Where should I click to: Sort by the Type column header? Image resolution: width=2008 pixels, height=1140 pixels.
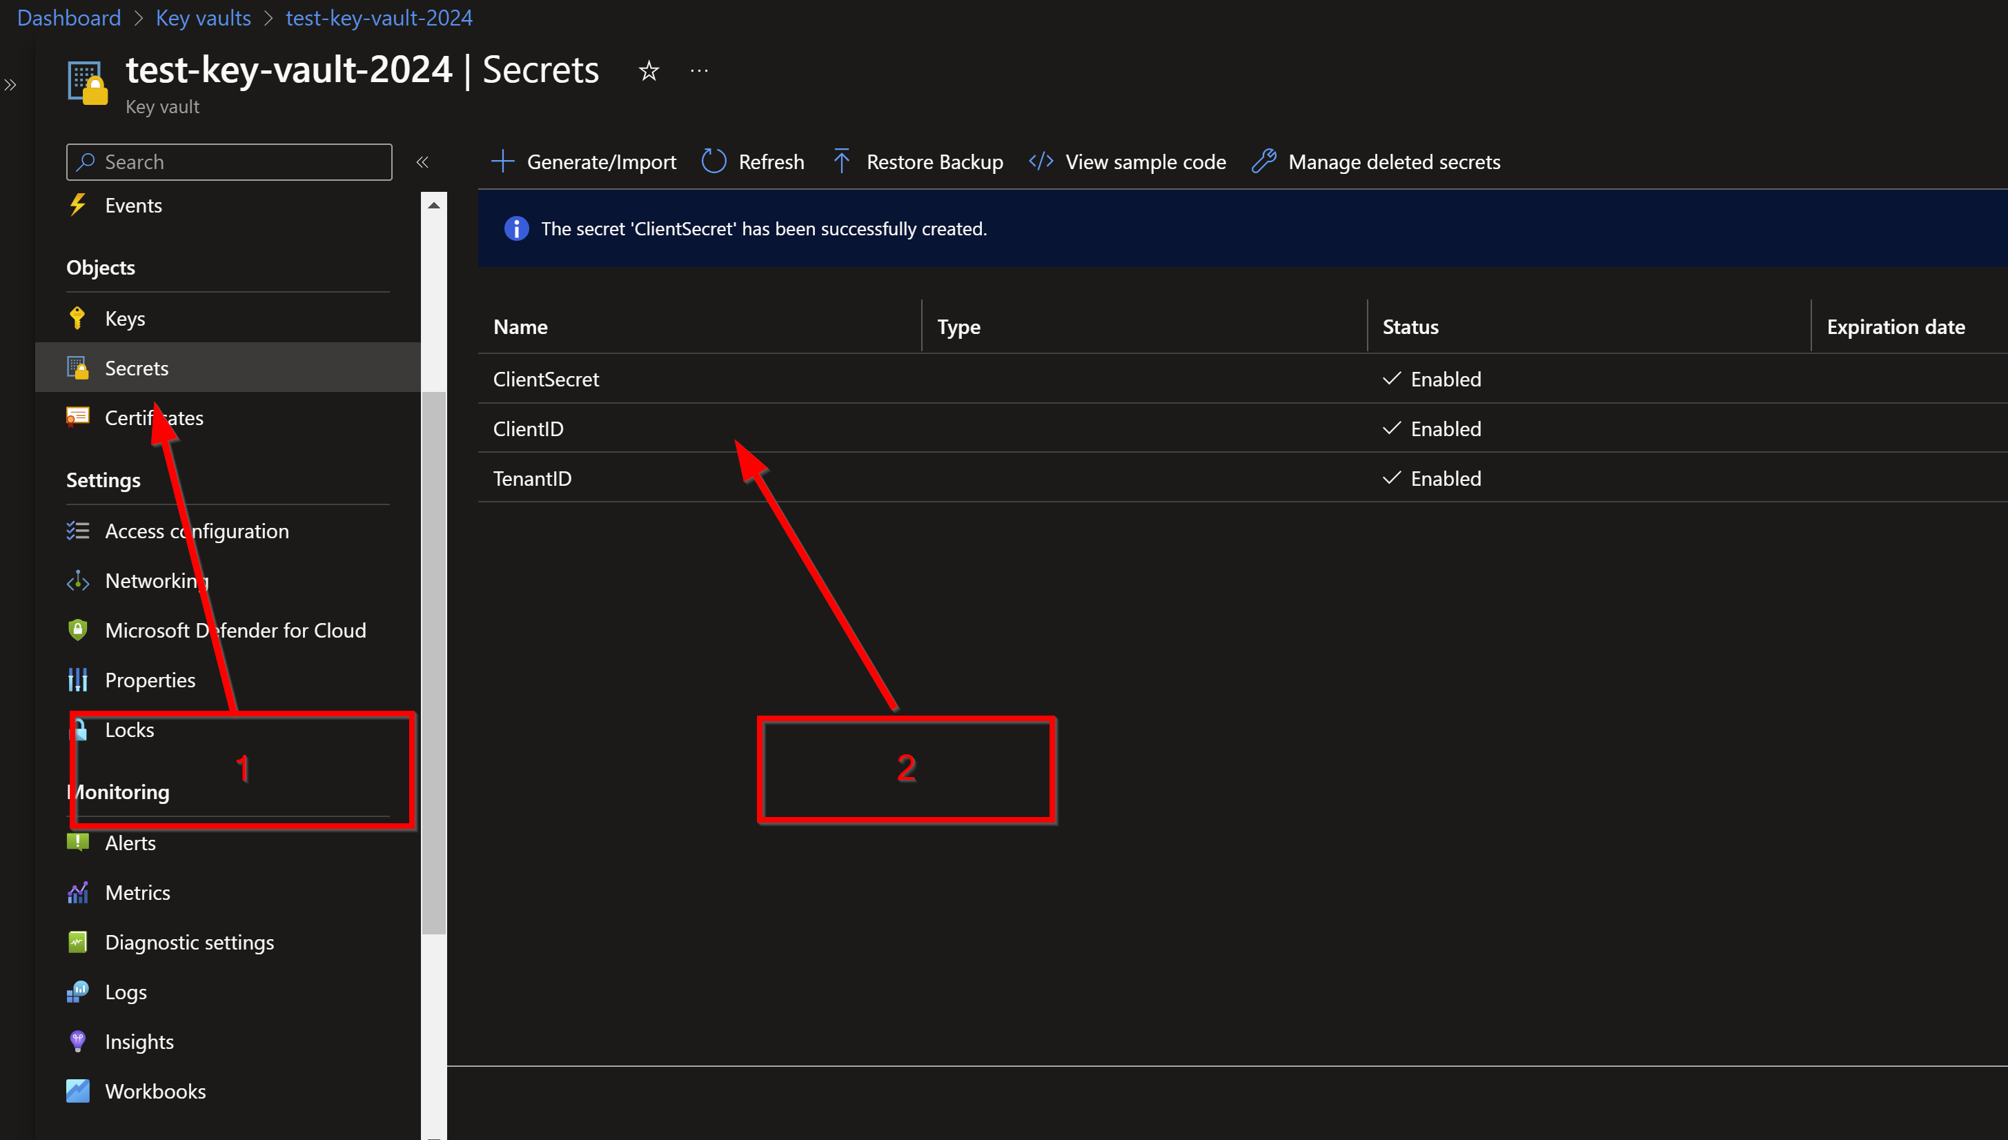959,326
